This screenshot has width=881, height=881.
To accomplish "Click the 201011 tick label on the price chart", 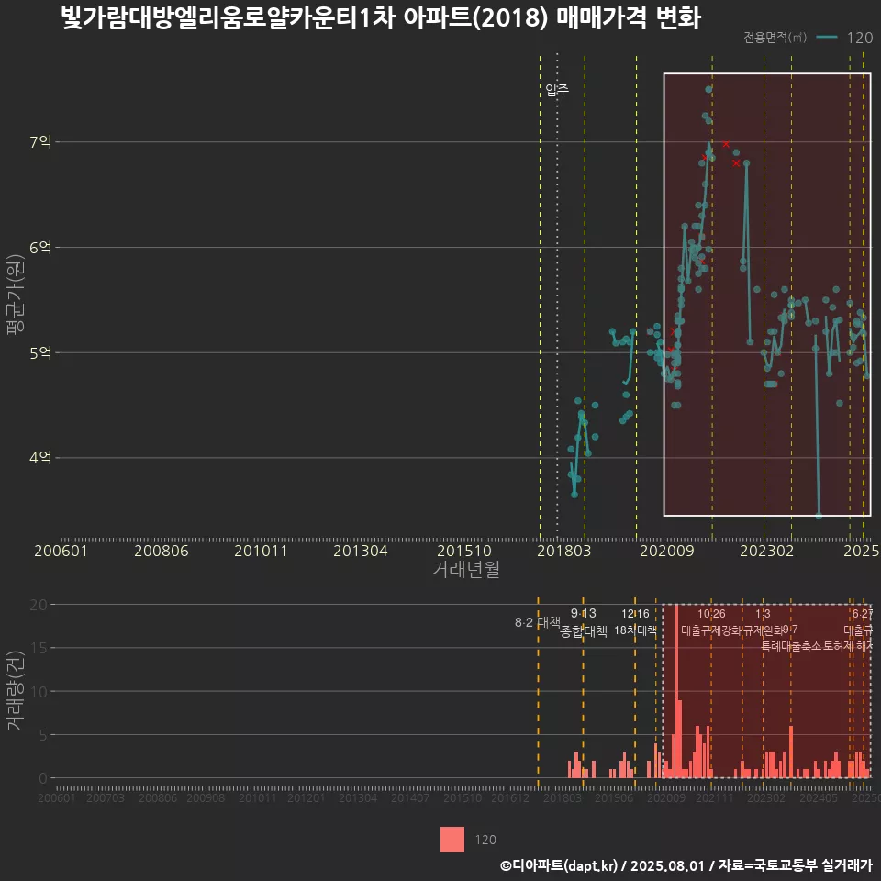I will coord(261,551).
